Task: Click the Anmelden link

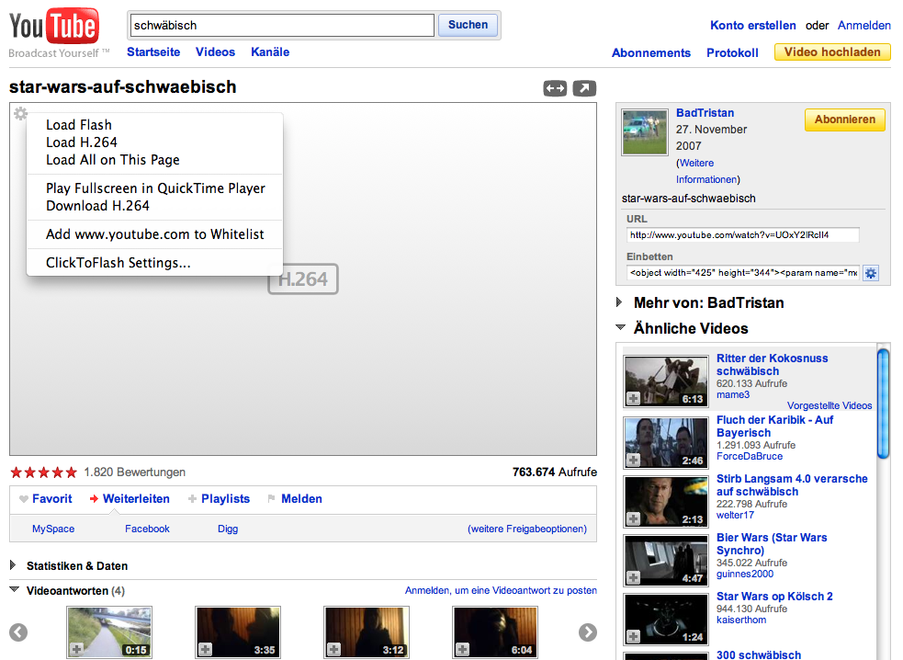Action: click(x=863, y=26)
